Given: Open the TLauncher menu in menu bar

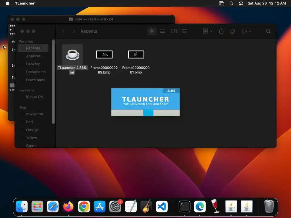Looking at the screenshot, I should pyautogui.click(x=25, y=3).
